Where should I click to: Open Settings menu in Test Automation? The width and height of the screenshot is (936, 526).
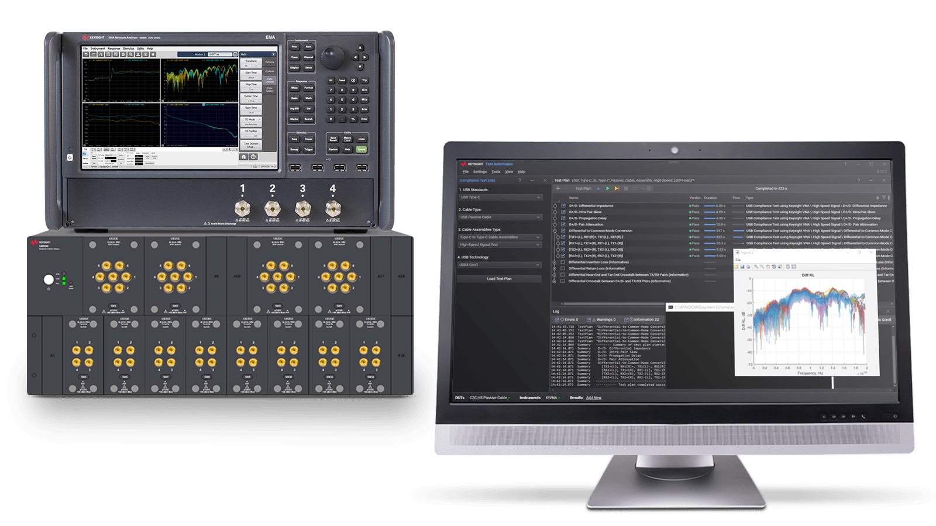(x=480, y=172)
